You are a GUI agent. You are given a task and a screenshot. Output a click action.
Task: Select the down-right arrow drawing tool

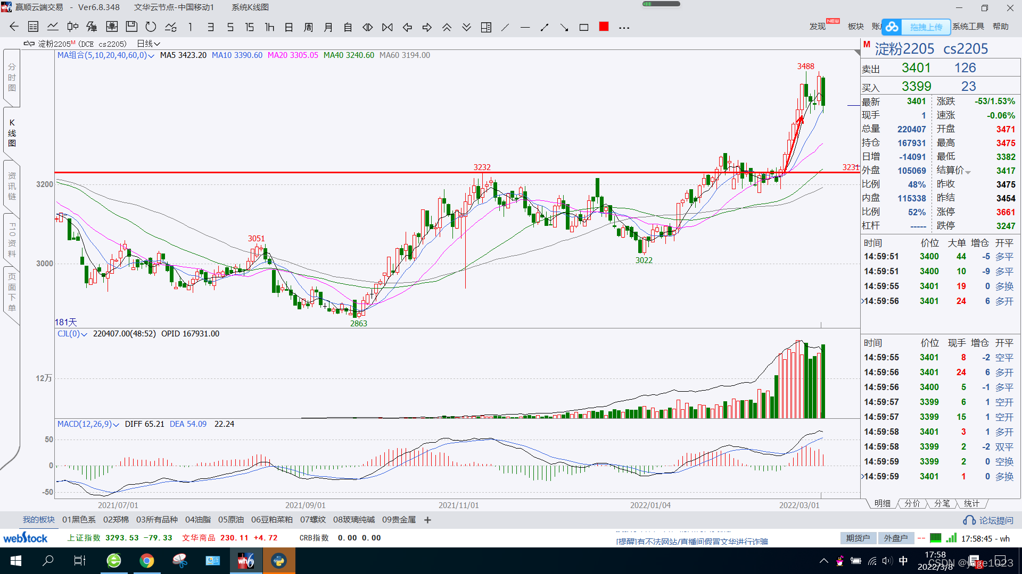coord(564,27)
